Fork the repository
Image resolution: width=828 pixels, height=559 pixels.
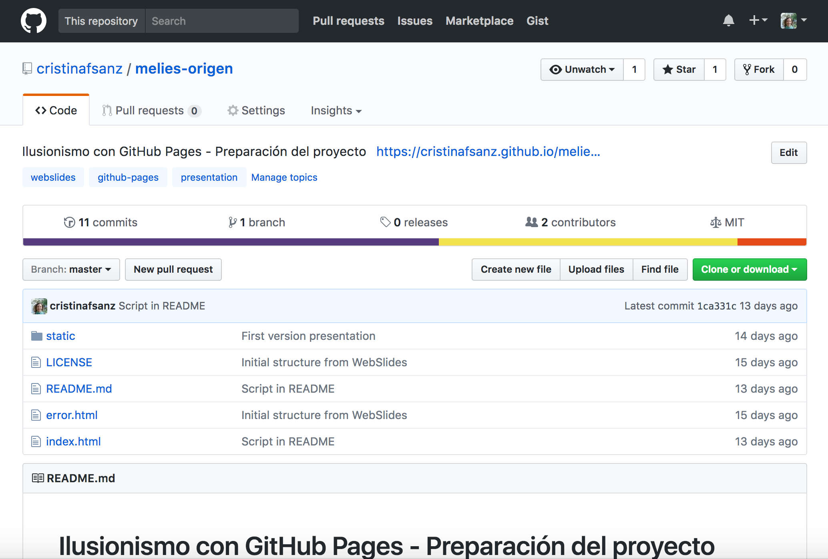[759, 70]
